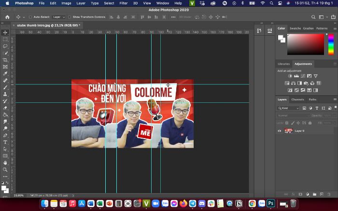
Task: Create a new layer button
Action: point(322,194)
